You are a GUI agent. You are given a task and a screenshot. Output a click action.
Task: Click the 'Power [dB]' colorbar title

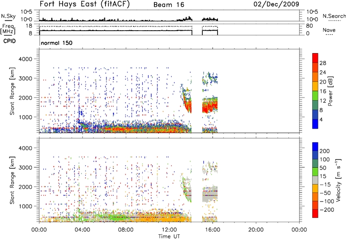(x=330, y=91)
